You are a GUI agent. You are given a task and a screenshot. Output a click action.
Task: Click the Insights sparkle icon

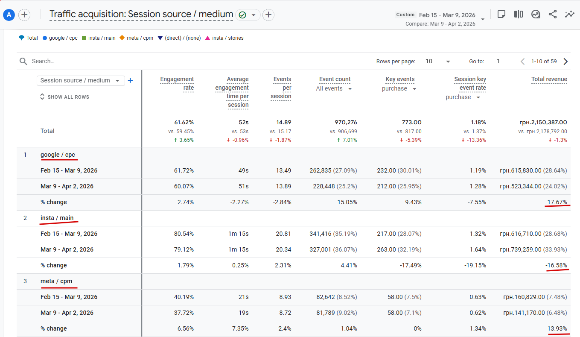(x=569, y=14)
